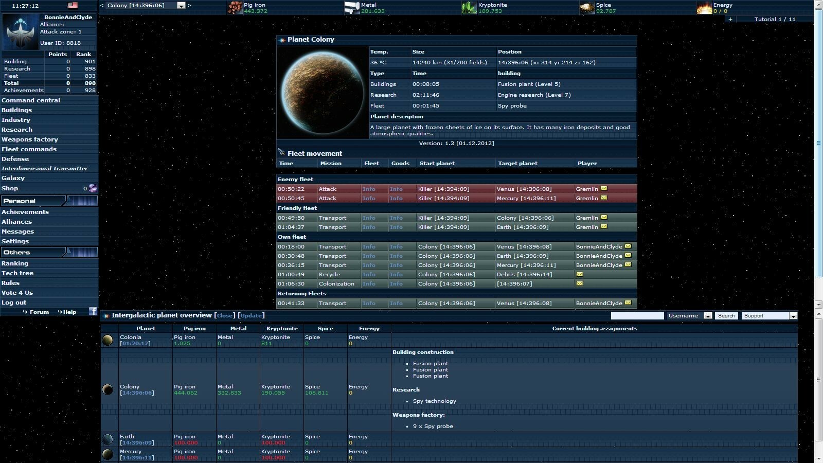
Task: Close the Intergalactic planet overview
Action: (225, 315)
